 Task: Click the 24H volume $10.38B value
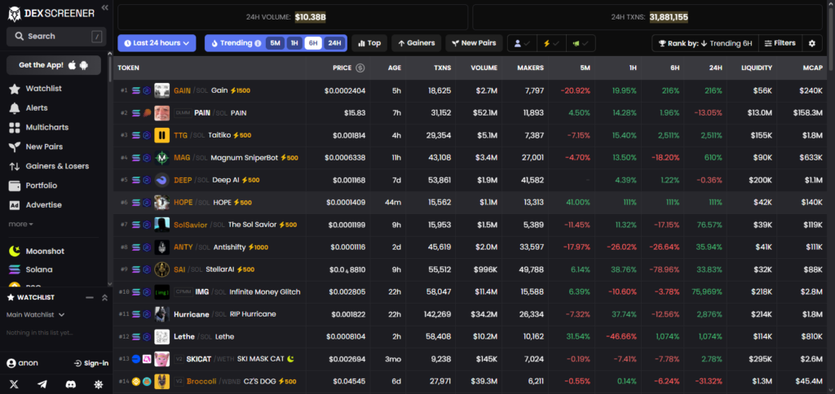(x=310, y=17)
